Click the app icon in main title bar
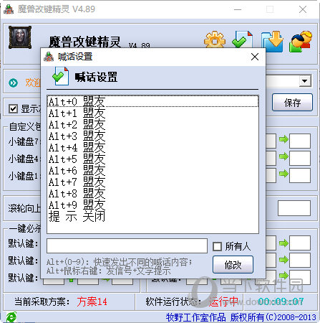320x323 pixels. 9,9
